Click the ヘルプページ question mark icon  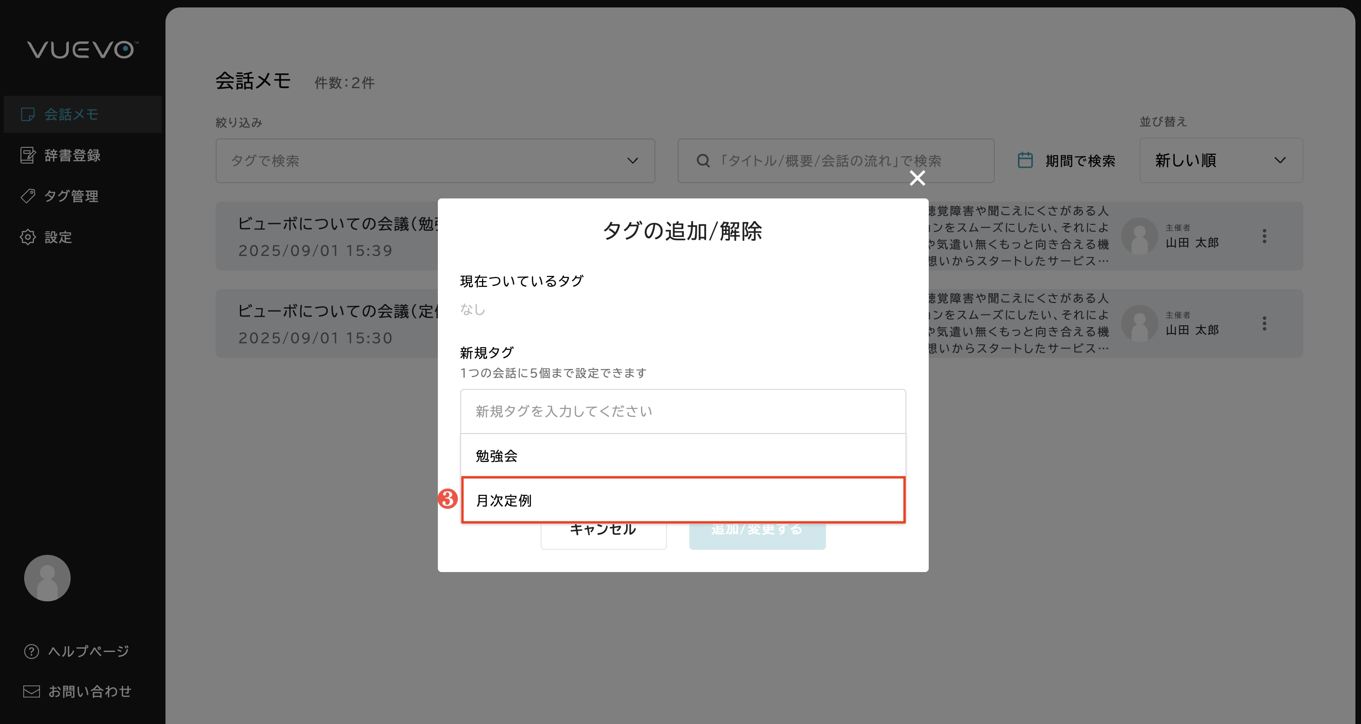point(31,651)
